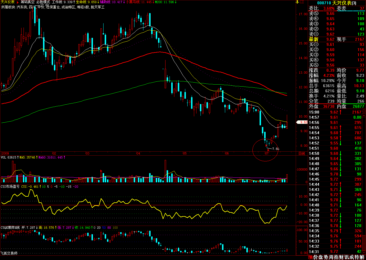The width and height of the screenshot is (366, 260).
Task: Switch to the 指 tab
Action: 336,257
